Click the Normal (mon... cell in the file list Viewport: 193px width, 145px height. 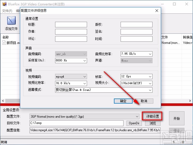coord(171,43)
